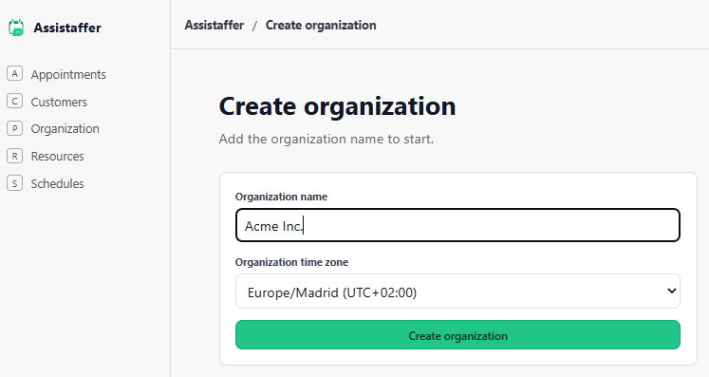The image size is (709, 377).
Task: Navigate to Resources in the sidebar
Action: (58, 156)
